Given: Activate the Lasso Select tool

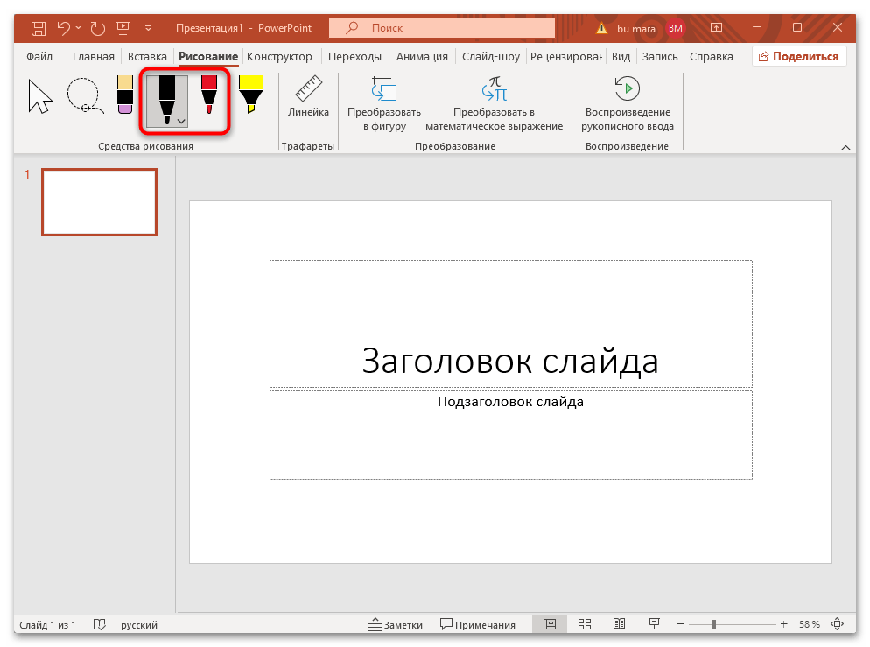Looking at the screenshot, I should point(84,96).
